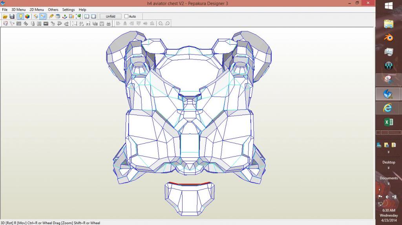Image resolution: width=402 pixels, height=225 pixels.
Task: Click the volume speaker tray icon
Action: (x=387, y=197)
